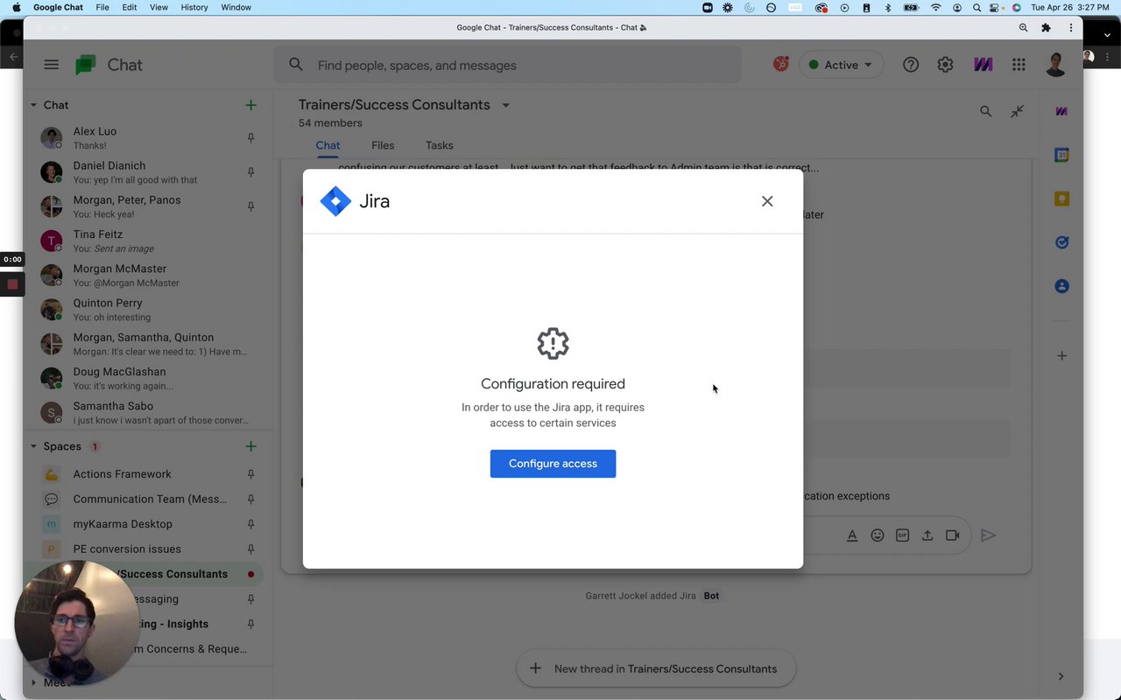The image size is (1121, 700).
Task: Open the PE conversion issues space
Action: pos(147,549)
